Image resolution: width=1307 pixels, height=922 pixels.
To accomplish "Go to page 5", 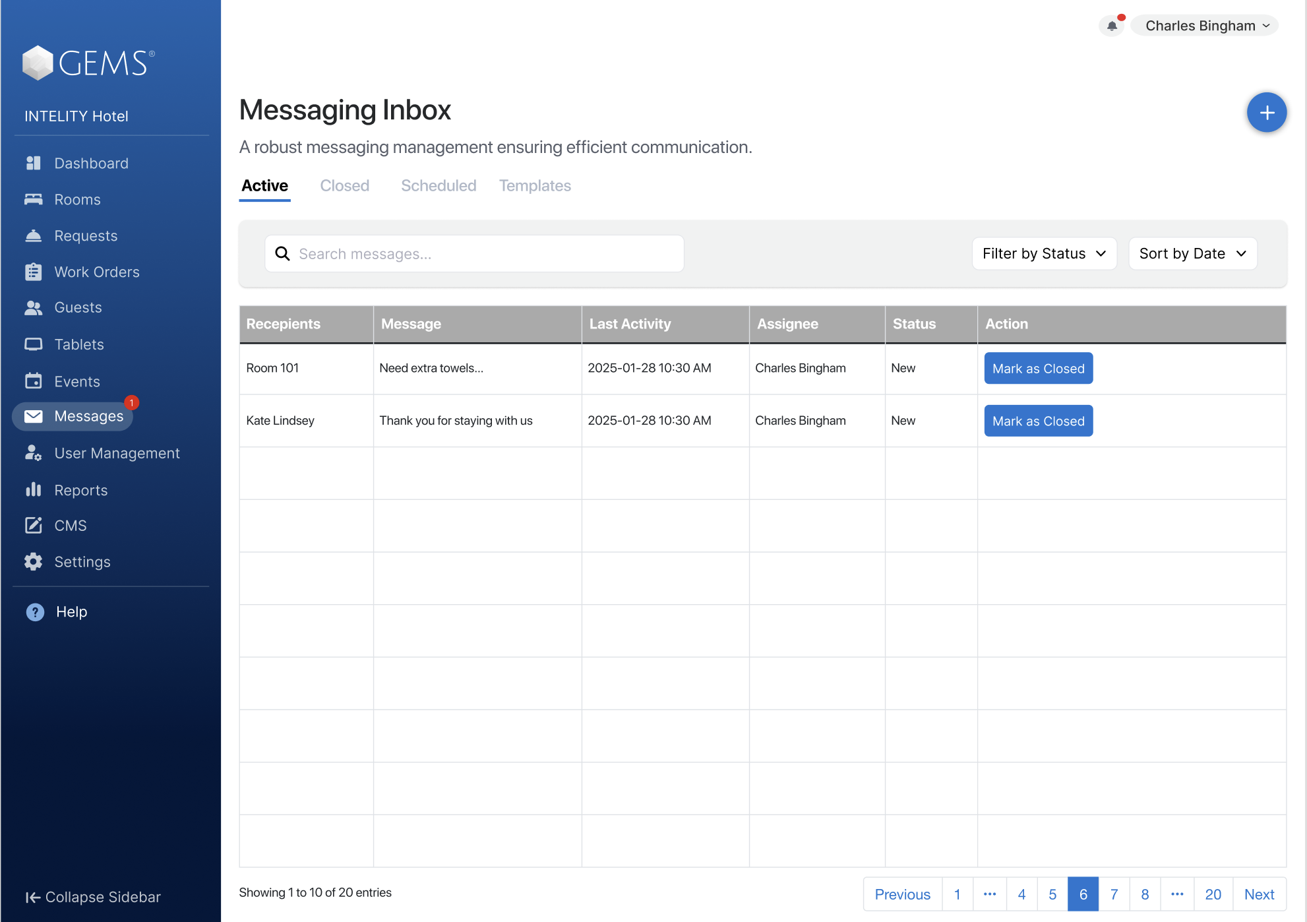I will coord(1052,894).
